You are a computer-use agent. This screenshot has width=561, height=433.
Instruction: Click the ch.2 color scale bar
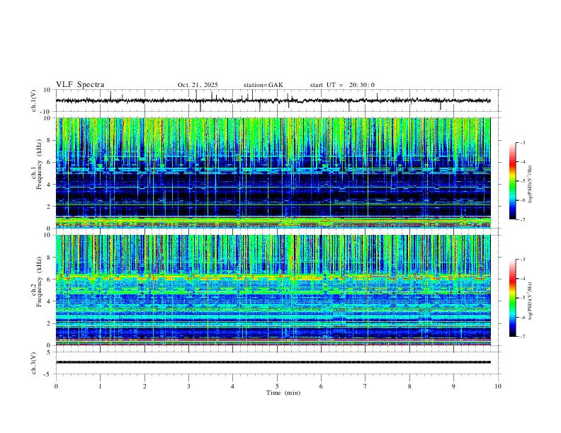513,298
